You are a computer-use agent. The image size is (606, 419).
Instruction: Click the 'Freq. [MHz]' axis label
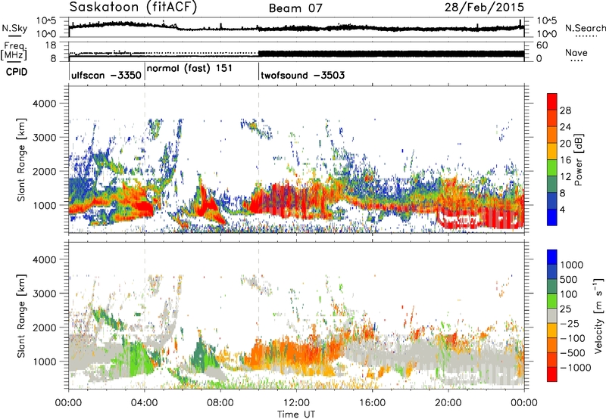point(14,51)
